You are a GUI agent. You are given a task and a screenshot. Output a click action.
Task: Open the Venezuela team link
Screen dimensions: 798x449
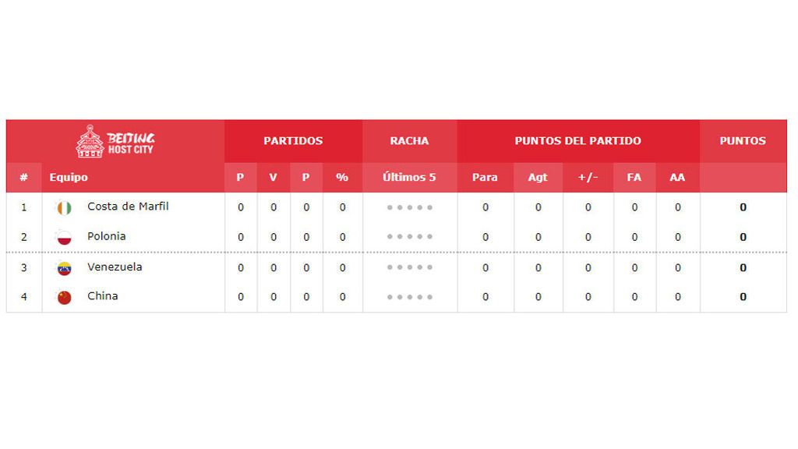coord(115,267)
